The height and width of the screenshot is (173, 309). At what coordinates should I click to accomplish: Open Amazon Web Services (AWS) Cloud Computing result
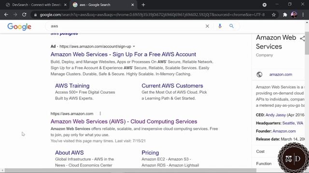pos(124,122)
